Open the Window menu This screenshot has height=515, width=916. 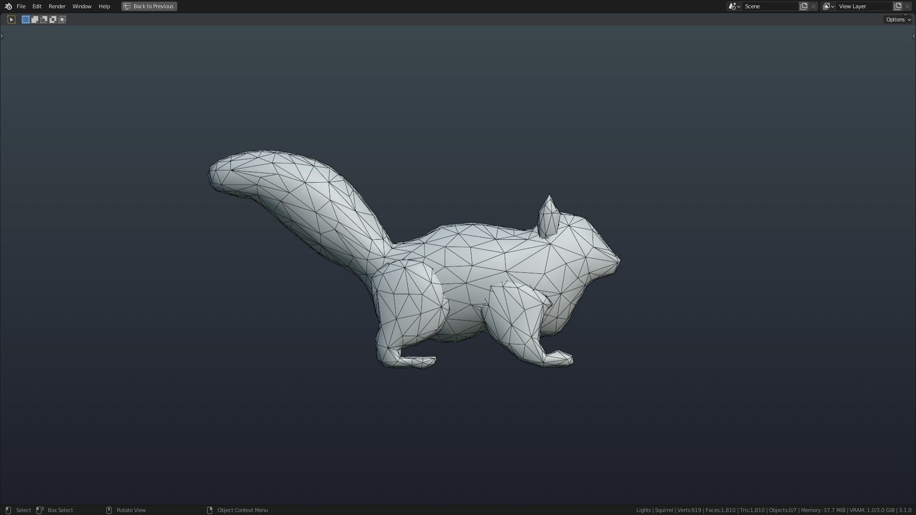pyautogui.click(x=82, y=6)
